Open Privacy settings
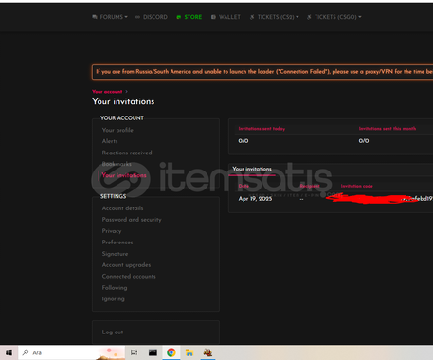433x360 pixels. click(x=112, y=231)
